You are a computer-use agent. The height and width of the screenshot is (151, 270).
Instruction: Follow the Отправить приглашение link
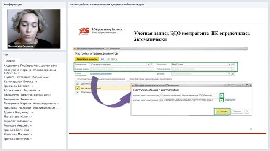pyautogui.click(x=101, y=73)
